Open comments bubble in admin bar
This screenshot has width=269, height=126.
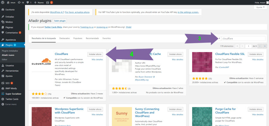[29, 3]
